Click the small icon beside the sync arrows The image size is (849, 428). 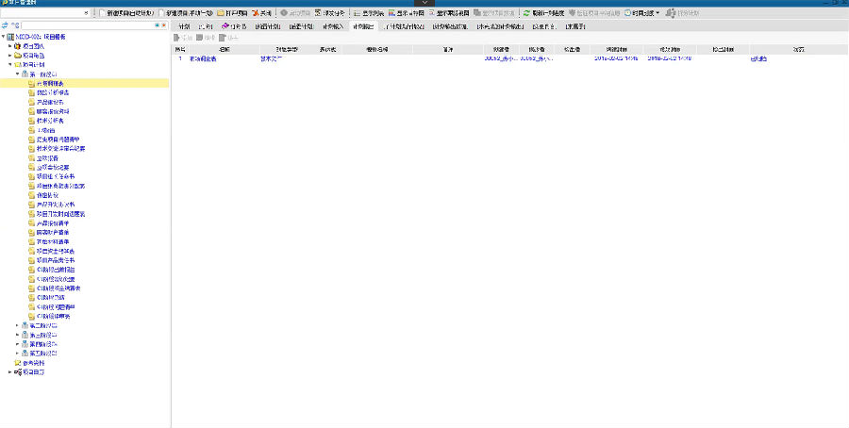[x=14, y=25]
